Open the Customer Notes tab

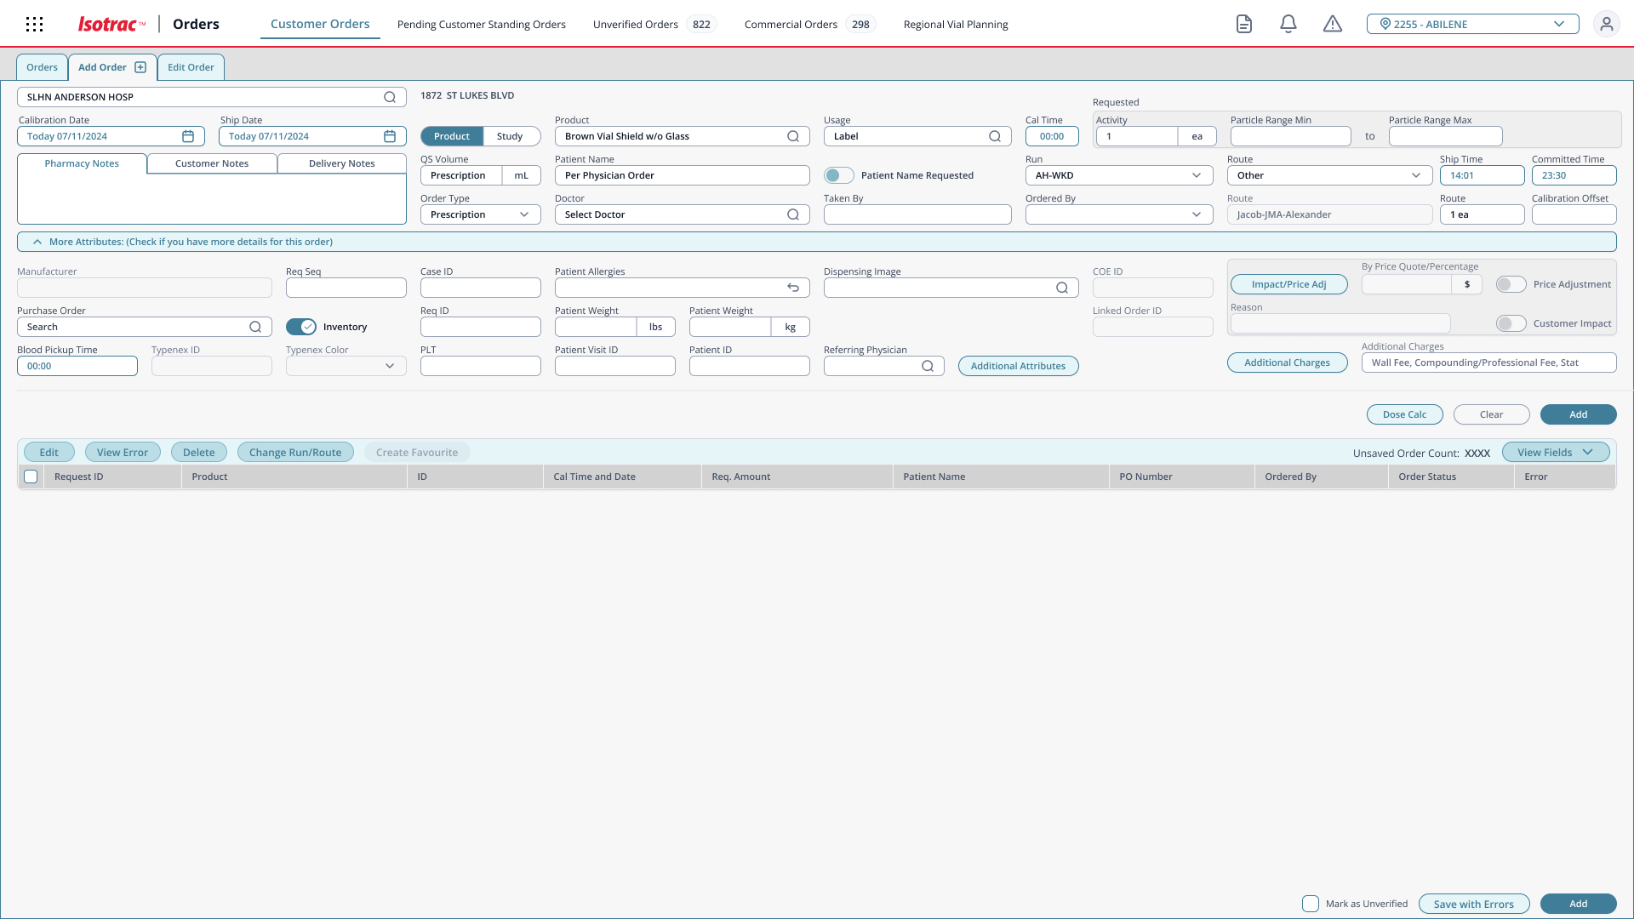(x=212, y=163)
